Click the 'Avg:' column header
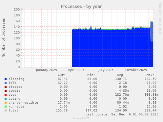Image resolution: width=163 pixels, height=122 pixels. point(121,75)
